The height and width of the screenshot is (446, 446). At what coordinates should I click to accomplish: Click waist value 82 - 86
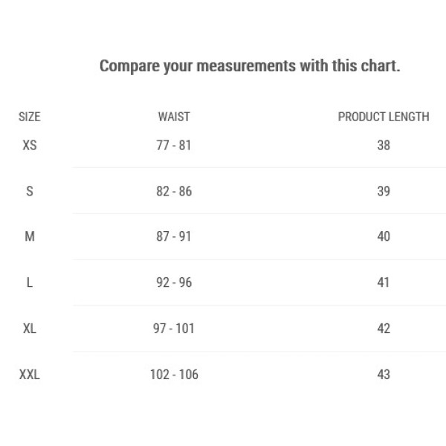[174, 191]
